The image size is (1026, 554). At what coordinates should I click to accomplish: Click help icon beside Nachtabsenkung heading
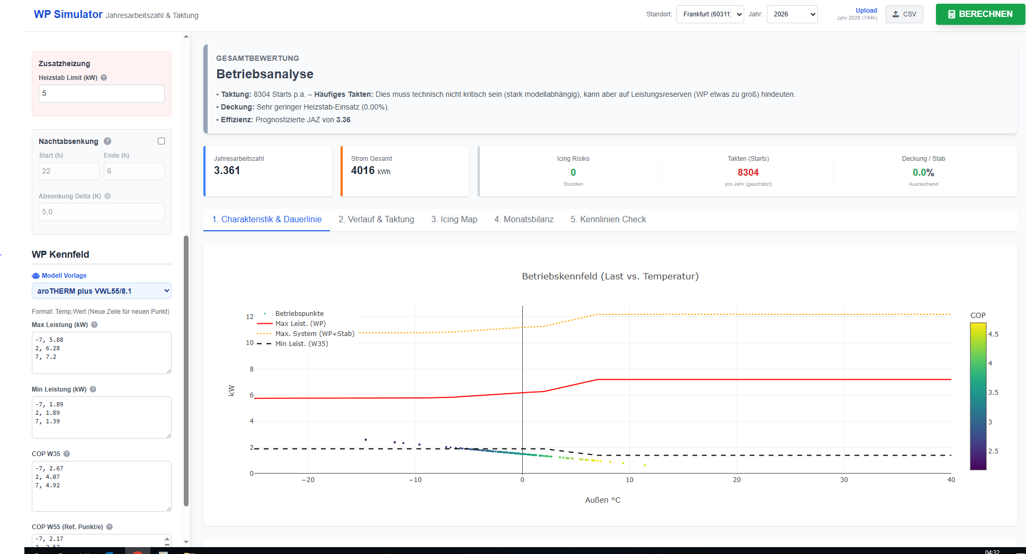click(108, 141)
